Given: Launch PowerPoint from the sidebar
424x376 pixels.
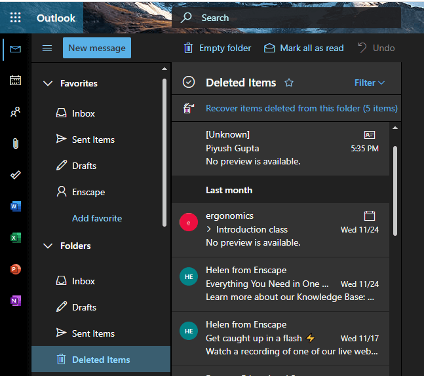Looking at the screenshot, I should click(x=16, y=269).
